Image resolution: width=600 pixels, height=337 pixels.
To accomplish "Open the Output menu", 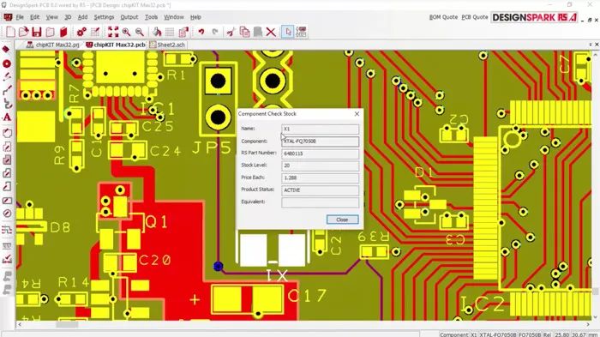I will 129,17.
